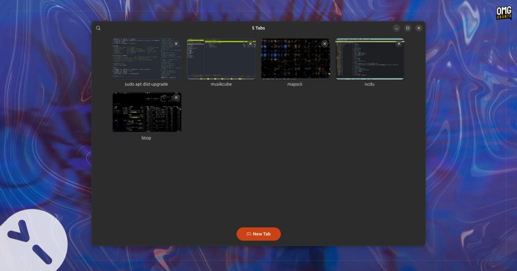Click the 'btop' tab label
This screenshot has height=271, width=517.
pyautogui.click(x=146, y=138)
